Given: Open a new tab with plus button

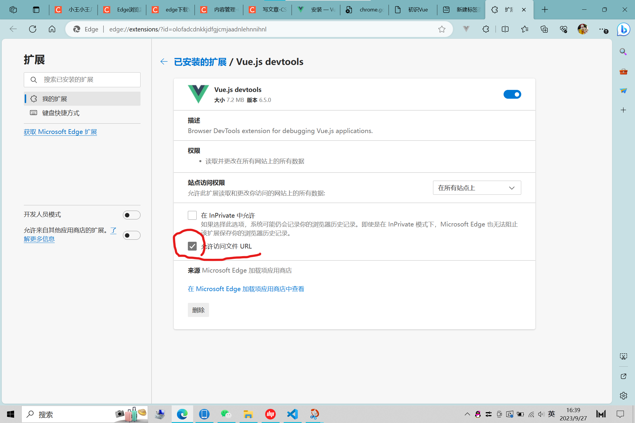Looking at the screenshot, I should click(x=545, y=10).
